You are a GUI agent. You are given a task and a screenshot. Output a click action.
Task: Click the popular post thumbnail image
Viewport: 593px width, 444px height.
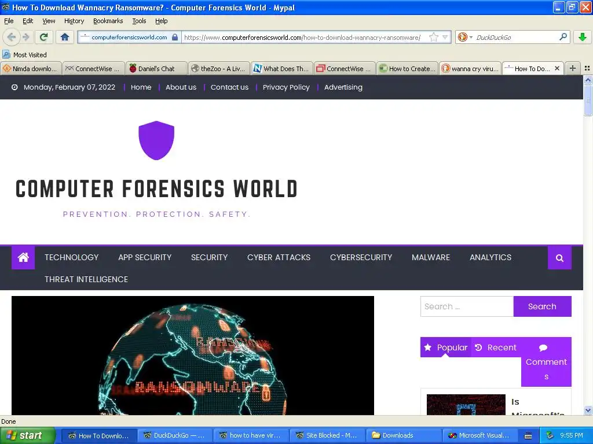466,405
